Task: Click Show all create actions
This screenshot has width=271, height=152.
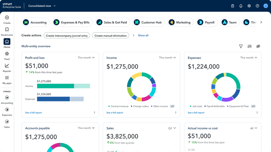Action: click(143, 35)
